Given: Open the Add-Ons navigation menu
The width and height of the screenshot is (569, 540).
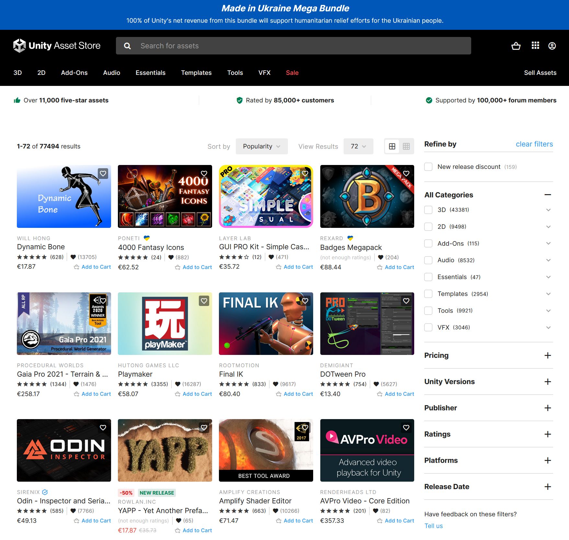Looking at the screenshot, I should pyautogui.click(x=74, y=73).
